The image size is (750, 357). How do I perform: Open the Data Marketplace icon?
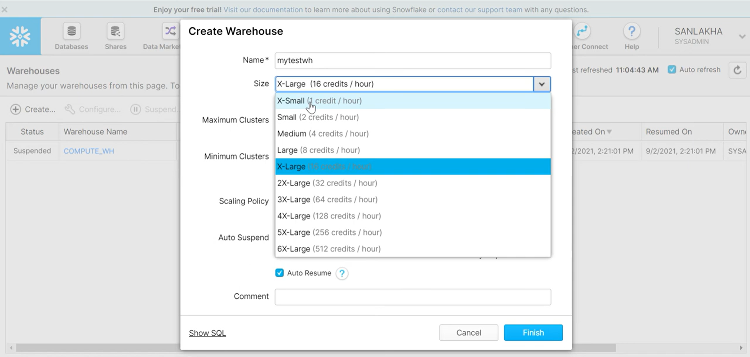[x=171, y=31]
